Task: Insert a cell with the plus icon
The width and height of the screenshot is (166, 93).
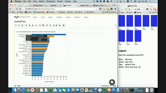Action: coord(26,25)
